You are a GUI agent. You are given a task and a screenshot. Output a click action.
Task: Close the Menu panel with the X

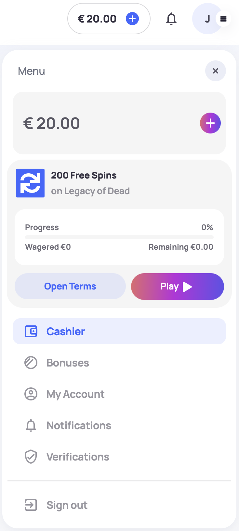215,71
